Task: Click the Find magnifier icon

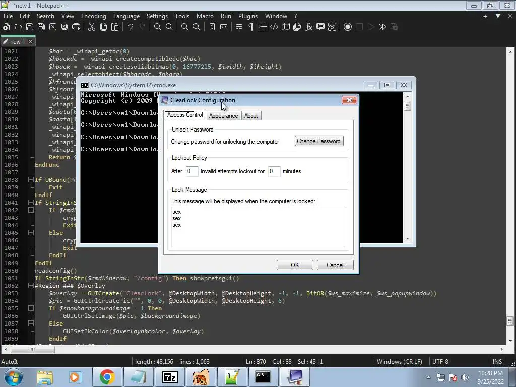Action: 158,27
